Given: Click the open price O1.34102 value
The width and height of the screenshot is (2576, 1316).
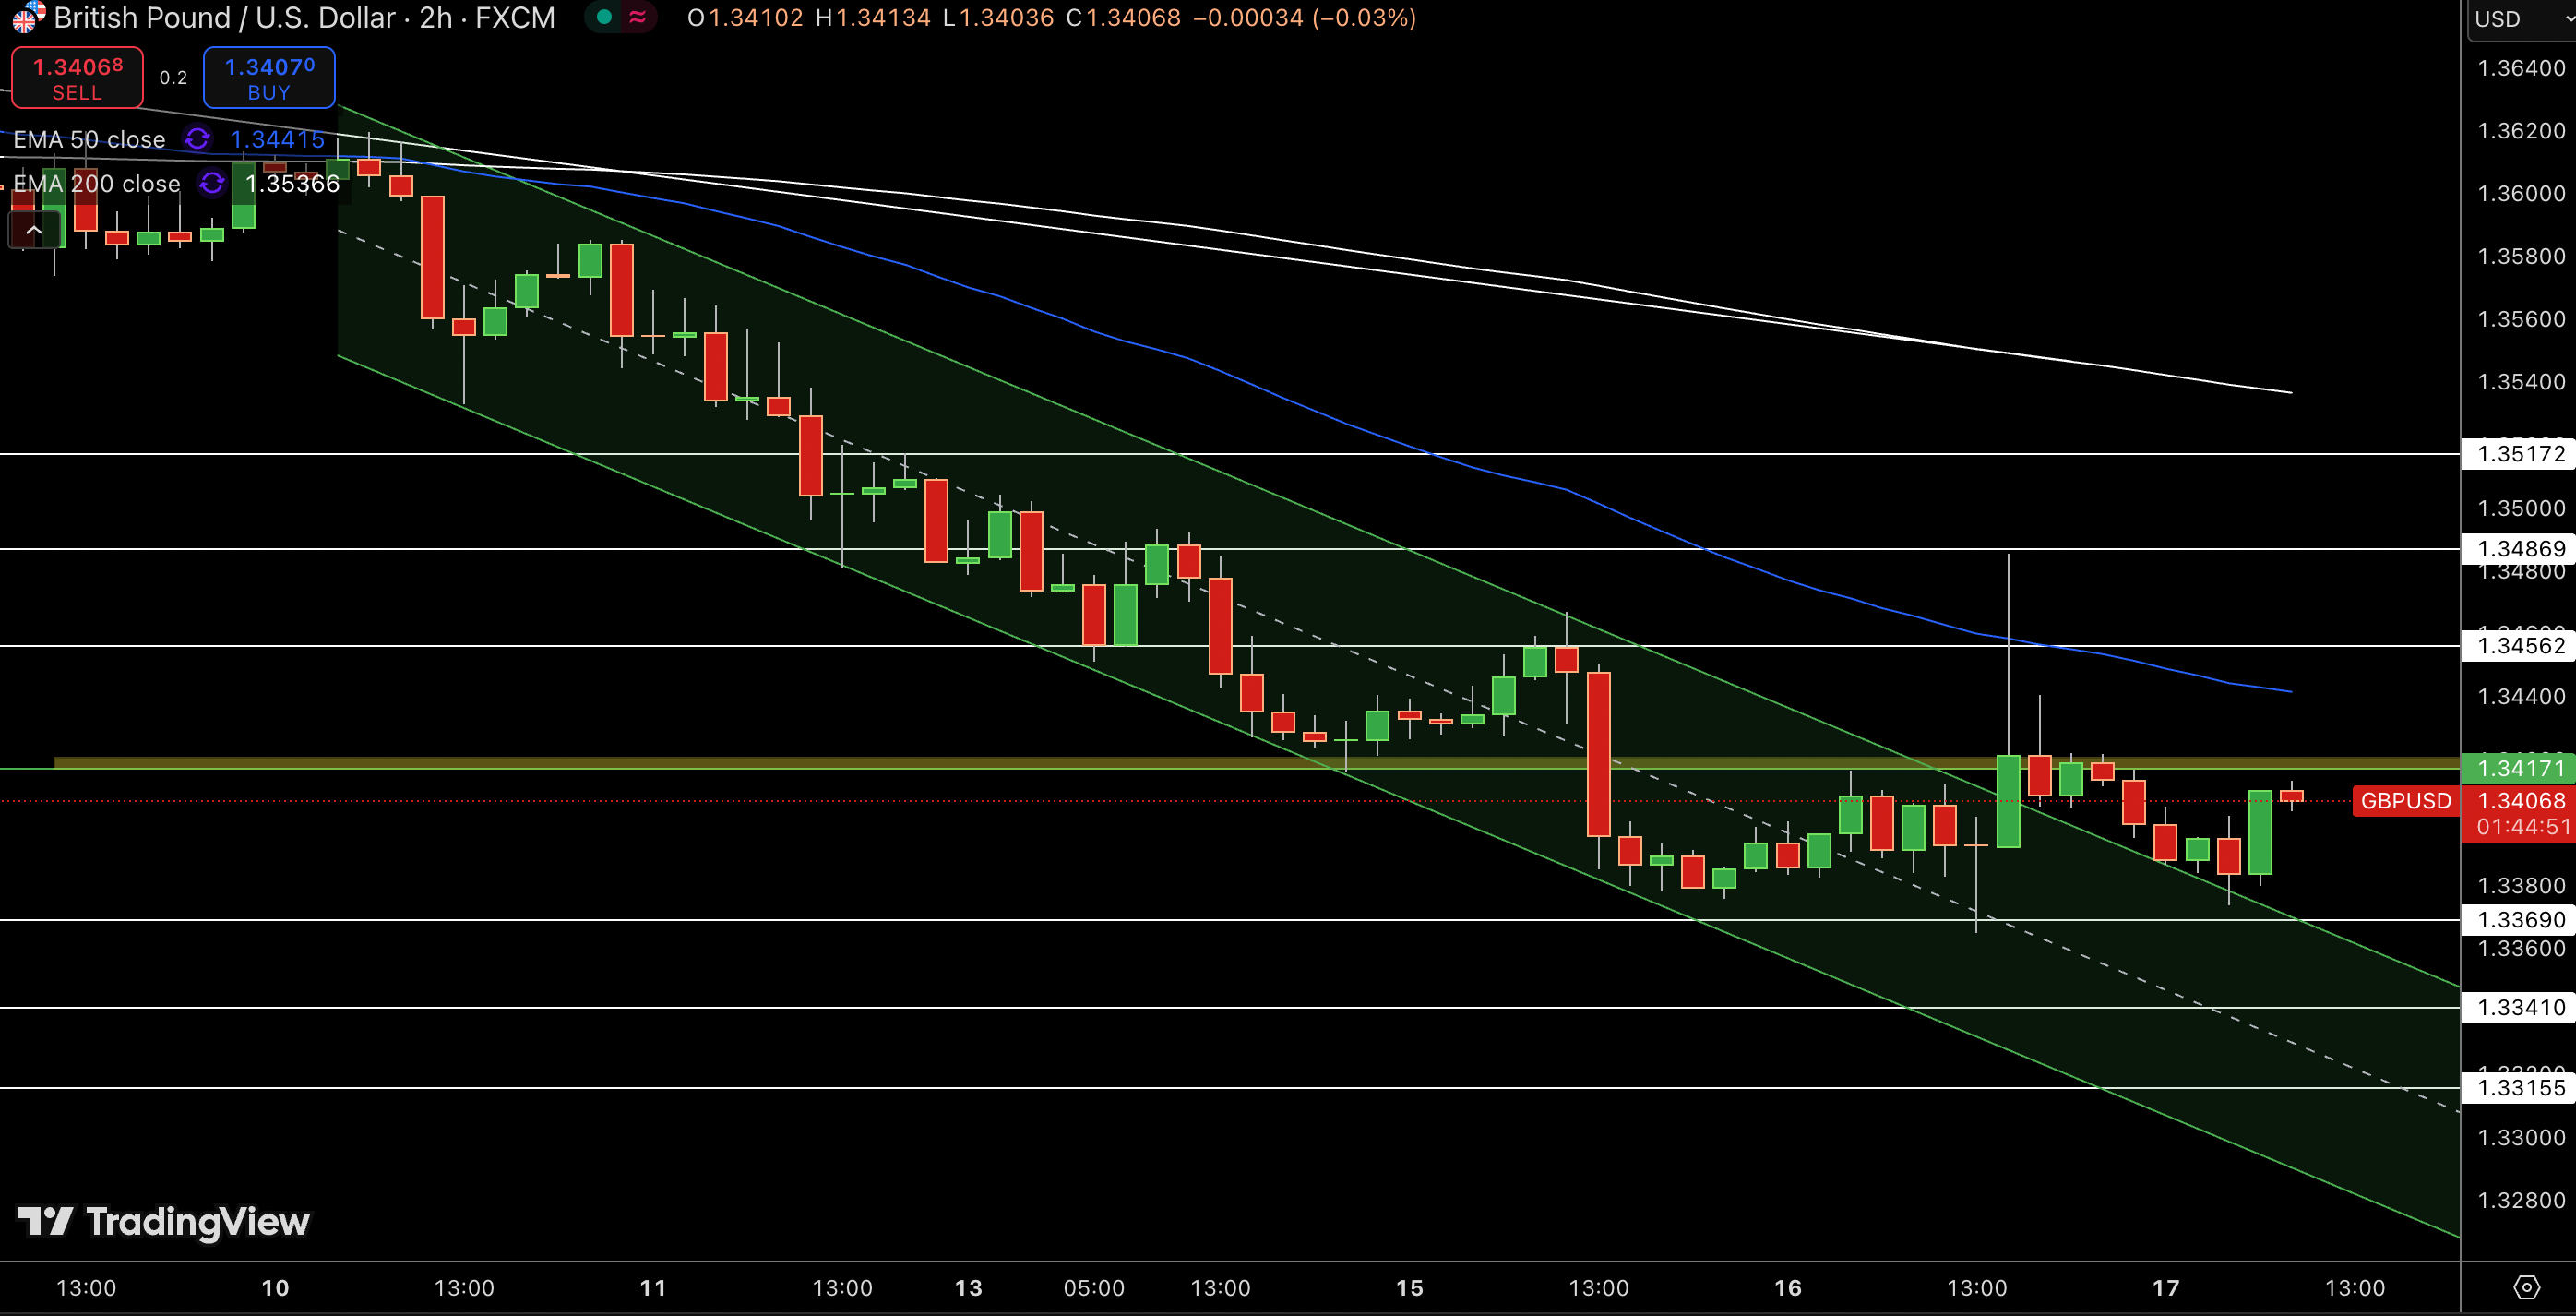Looking at the screenshot, I should point(745,18).
